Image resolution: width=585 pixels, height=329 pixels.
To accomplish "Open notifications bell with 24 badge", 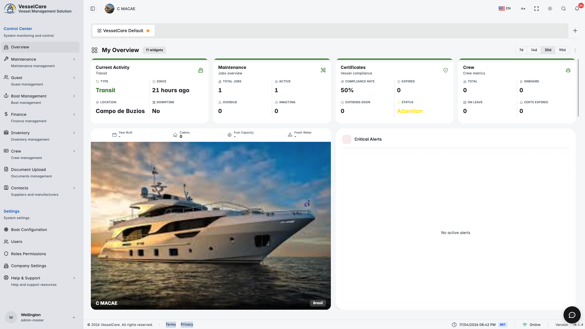I will pos(577,9).
